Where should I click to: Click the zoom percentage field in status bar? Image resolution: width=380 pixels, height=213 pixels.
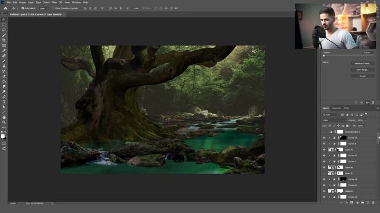coord(13,204)
